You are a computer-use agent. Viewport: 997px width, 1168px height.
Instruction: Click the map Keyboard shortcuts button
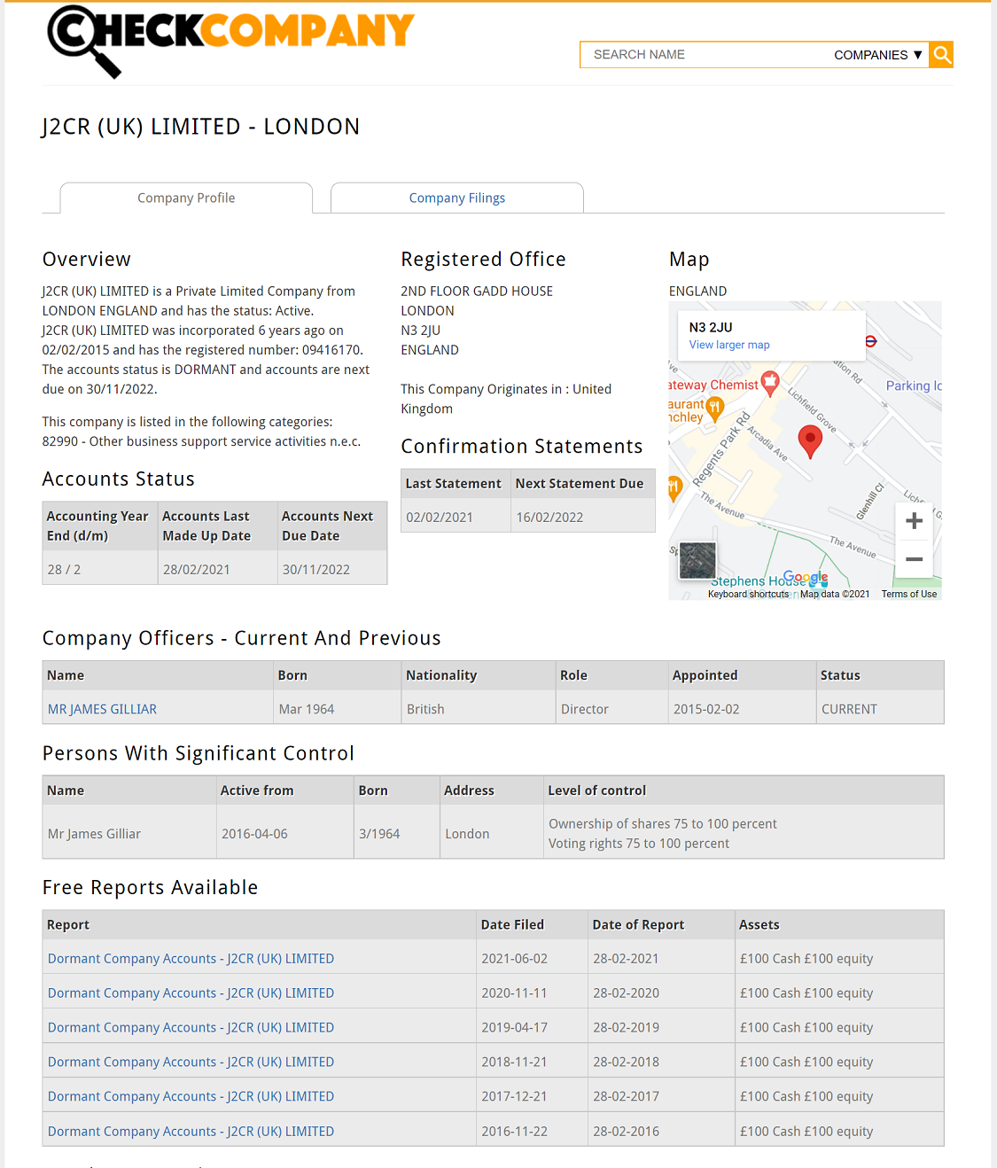click(748, 595)
